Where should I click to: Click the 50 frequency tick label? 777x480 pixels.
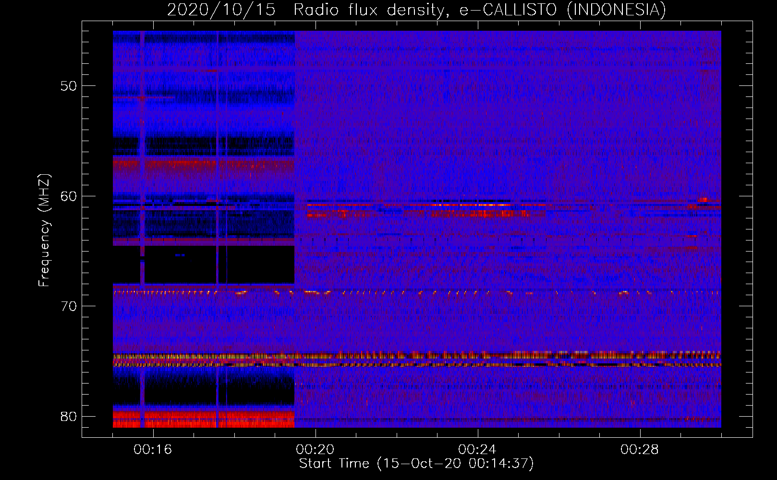[x=69, y=86]
